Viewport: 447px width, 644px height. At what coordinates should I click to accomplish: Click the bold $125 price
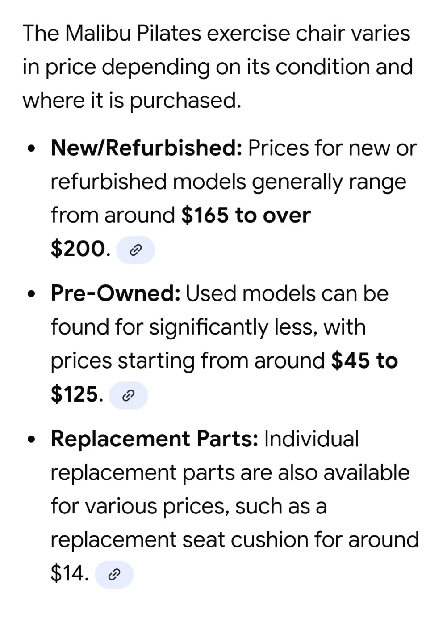click(75, 394)
